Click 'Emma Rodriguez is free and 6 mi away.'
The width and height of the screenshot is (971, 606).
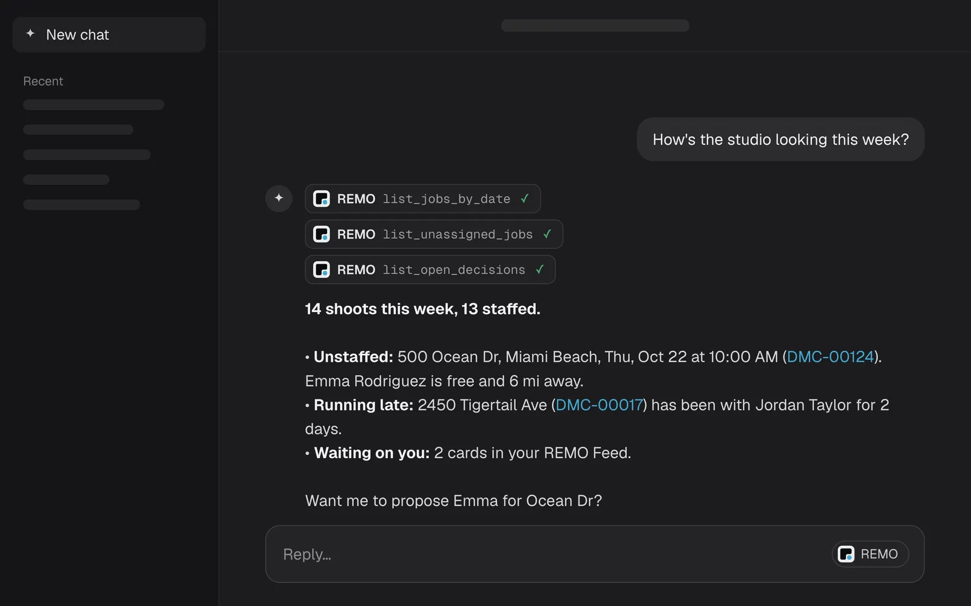tap(444, 381)
